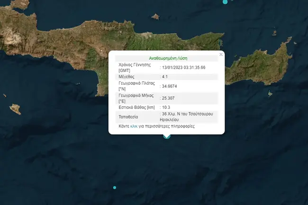
Task: Click the 'Μέγεθος' row label
Action: point(127,76)
